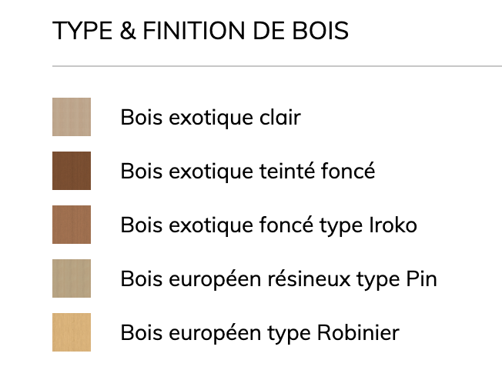Choose 'Bois européen résineux type Pin' text
This screenshot has width=502, height=380.
[279, 279]
